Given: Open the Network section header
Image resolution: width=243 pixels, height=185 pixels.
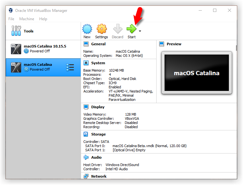Looking at the screenshot, I should click(98, 176).
